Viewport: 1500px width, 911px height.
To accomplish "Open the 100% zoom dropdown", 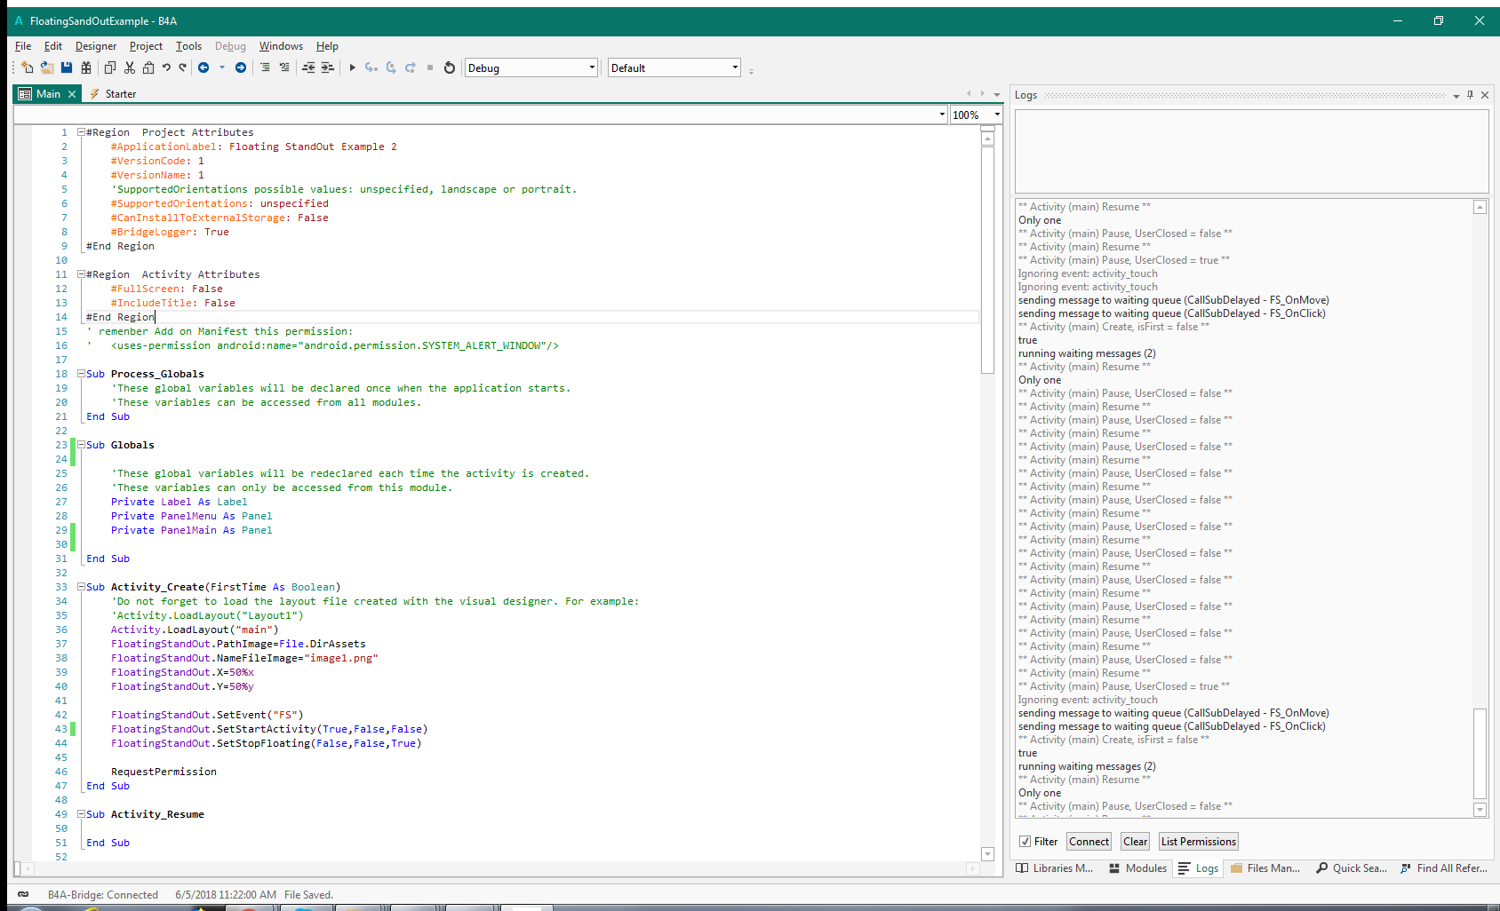I will point(996,115).
